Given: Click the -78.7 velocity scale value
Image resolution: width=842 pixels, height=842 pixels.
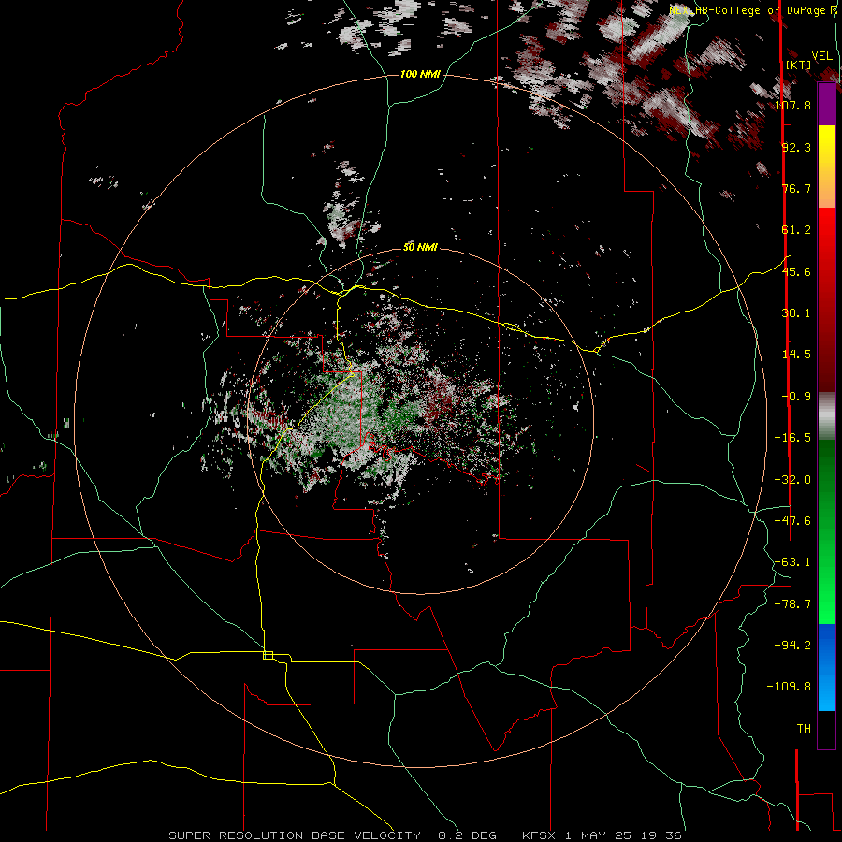Looking at the screenshot, I should point(792,604).
